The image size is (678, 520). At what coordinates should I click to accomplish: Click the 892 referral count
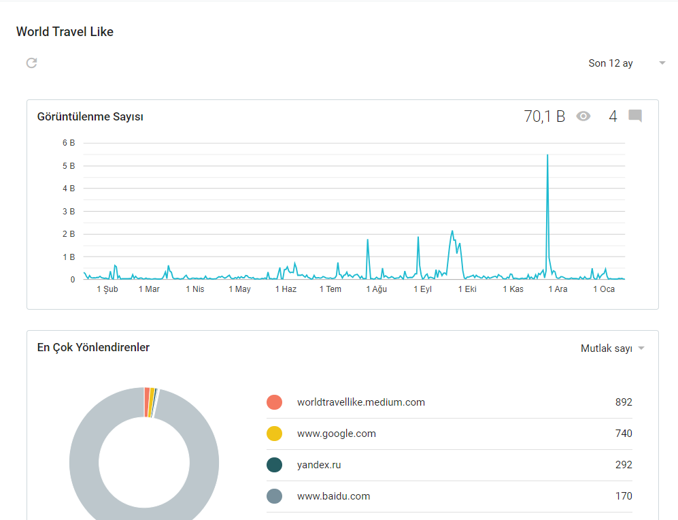pos(624,402)
